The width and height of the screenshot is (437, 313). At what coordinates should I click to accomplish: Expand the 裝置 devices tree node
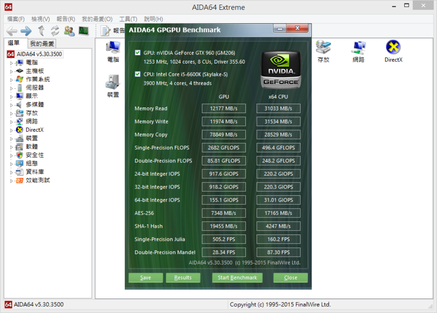point(12,139)
